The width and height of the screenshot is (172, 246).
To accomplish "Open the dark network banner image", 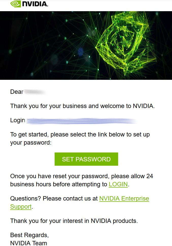I will pos(86,45).
